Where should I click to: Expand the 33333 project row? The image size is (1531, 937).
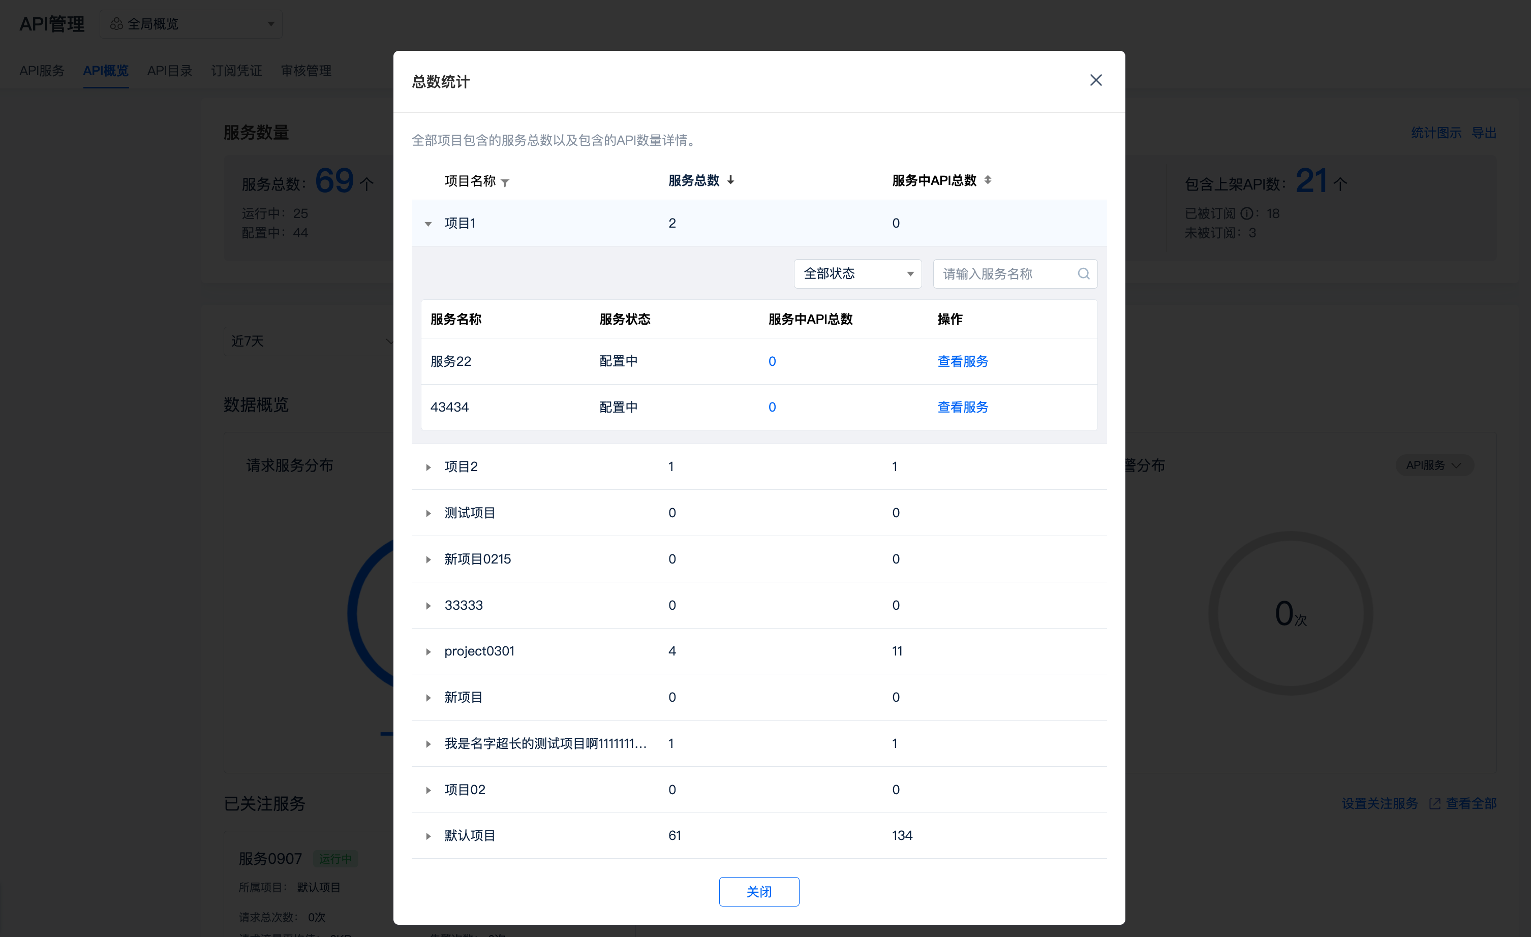[428, 605]
